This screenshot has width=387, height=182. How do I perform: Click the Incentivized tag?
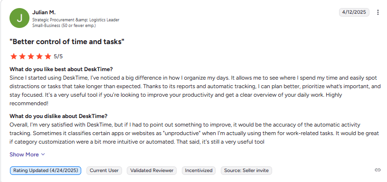coord(198,171)
